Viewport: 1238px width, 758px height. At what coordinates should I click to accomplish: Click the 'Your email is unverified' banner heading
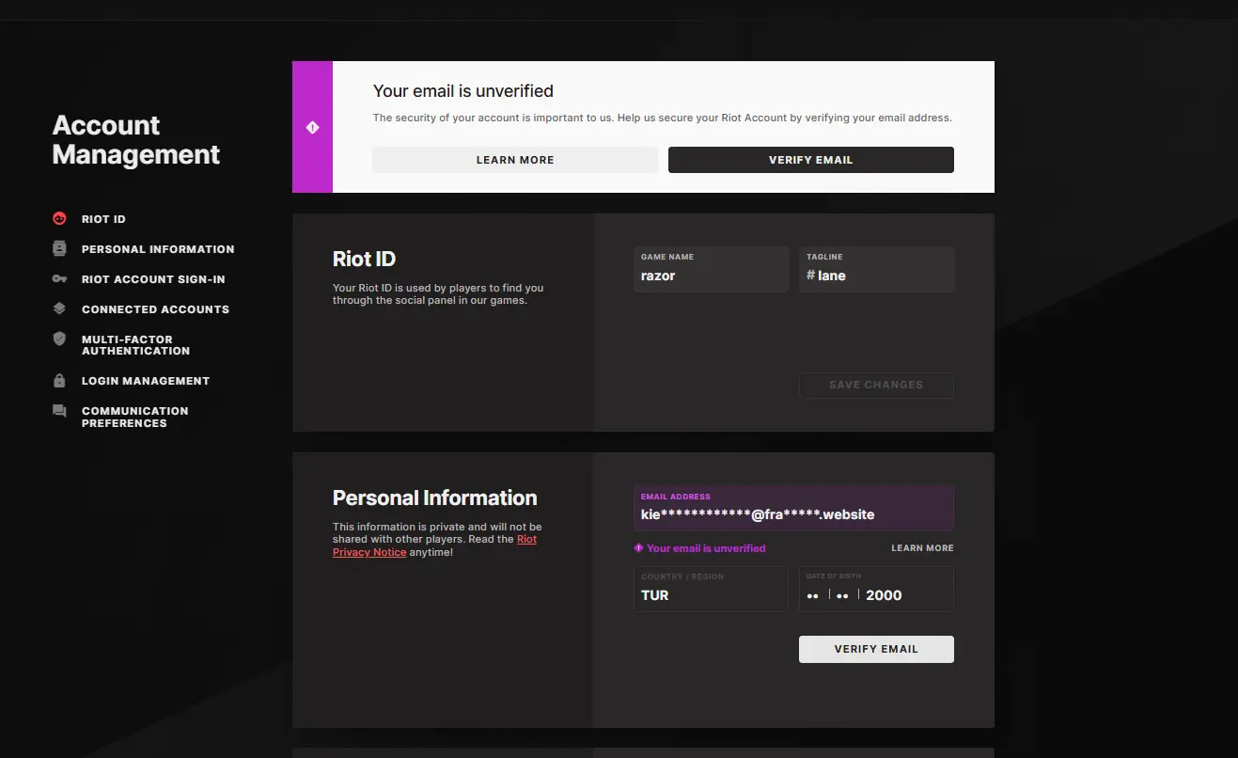(x=463, y=91)
